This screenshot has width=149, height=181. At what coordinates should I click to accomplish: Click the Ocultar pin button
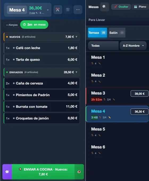pyautogui.click(x=121, y=7)
